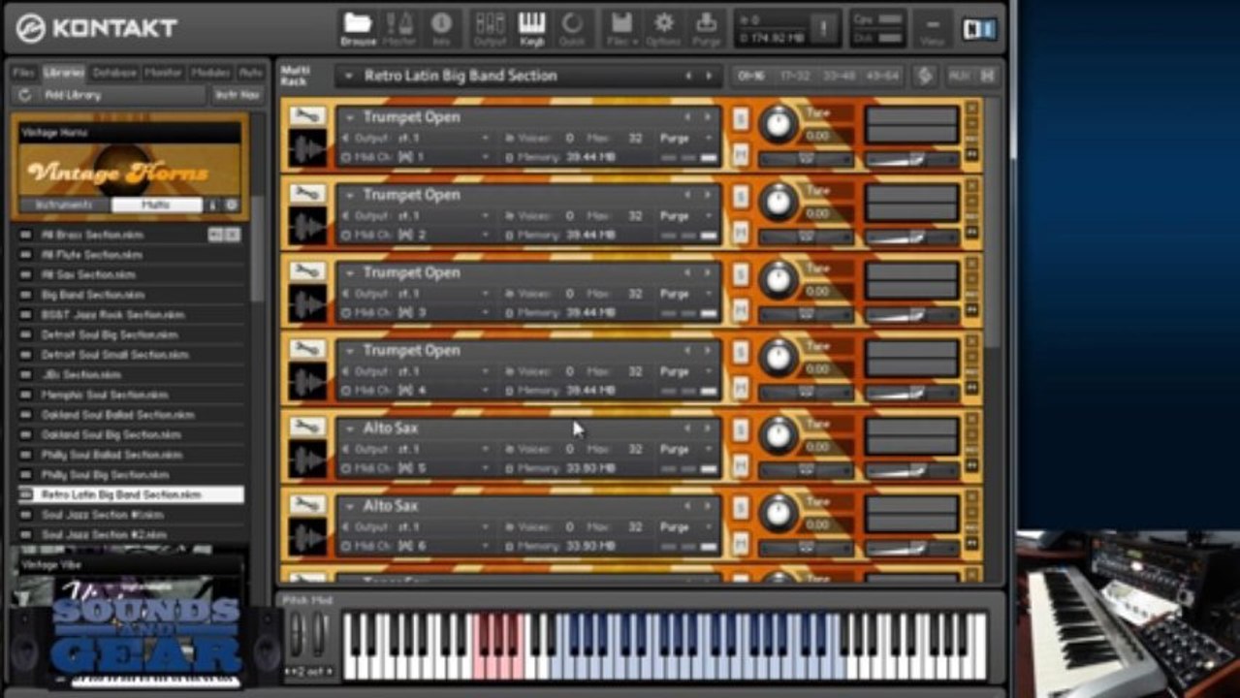Click the wrench icon on first Trumpet Open
This screenshot has height=698, width=1240.
(307, 116)
